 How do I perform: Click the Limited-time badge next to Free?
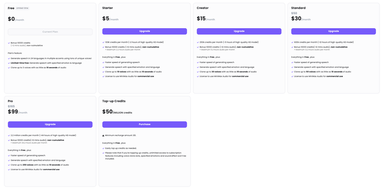click(x=22, y=8)
